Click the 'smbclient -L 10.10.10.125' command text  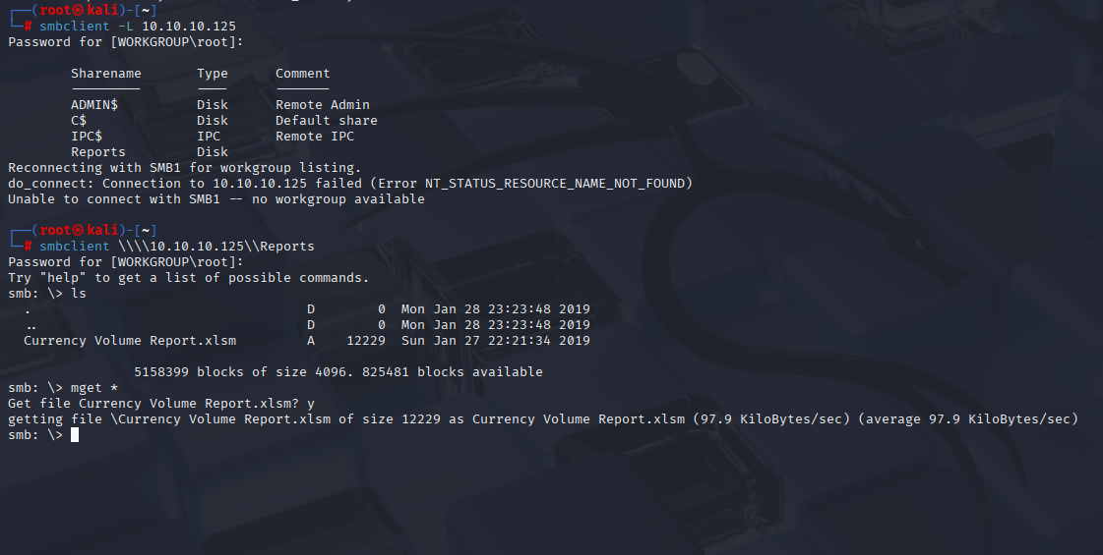click(x=138, y=26)
